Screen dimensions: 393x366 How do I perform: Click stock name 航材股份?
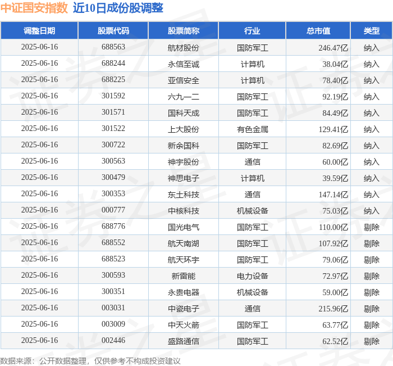pyautogui.click(x=184, y=48)
